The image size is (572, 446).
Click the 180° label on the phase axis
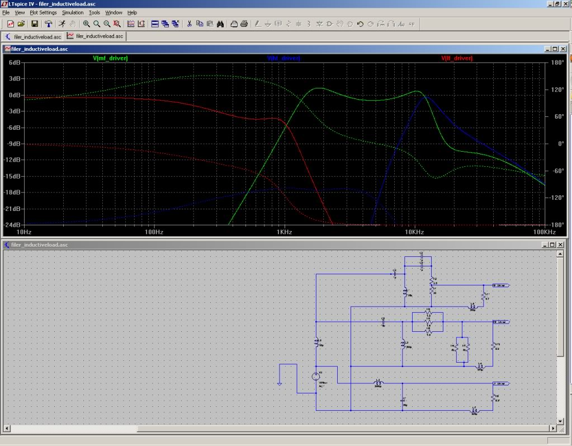click(557, 63)
